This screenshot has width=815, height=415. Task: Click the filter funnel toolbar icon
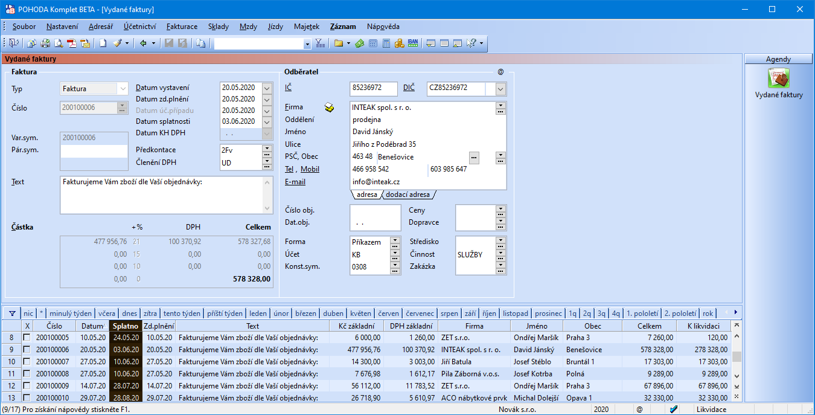point(320,43)
